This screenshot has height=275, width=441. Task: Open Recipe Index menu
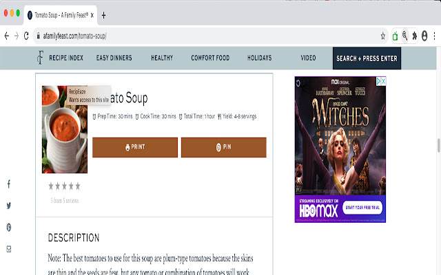[x=66, y=58]
